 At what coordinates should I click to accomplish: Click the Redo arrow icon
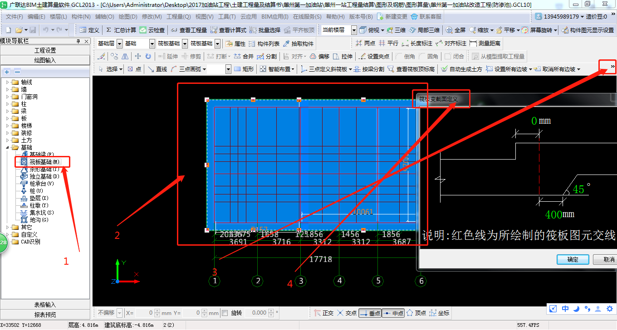click(60, 30)
